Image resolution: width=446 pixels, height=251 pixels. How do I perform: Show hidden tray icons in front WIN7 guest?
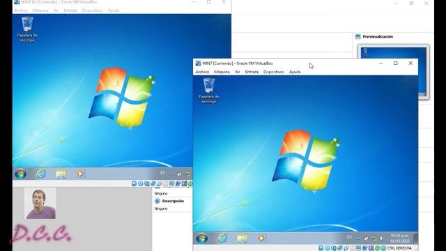coord(358,238)
